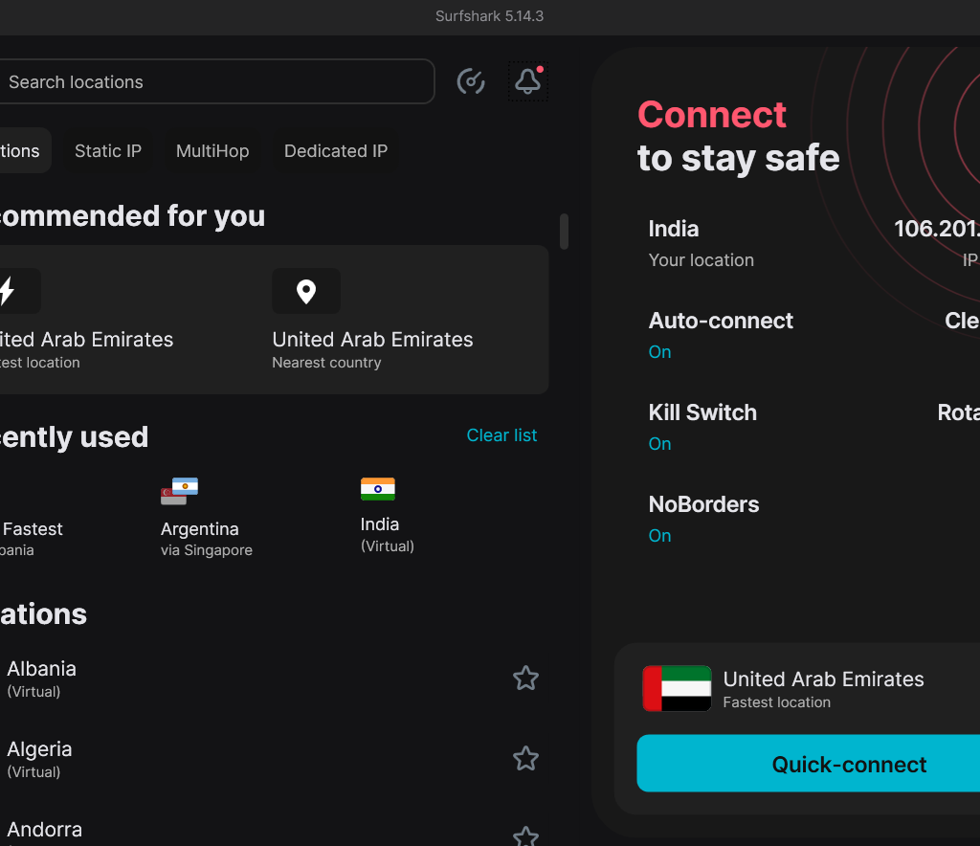The image size is (980, 846).
Task: Click the United Arab Emirates flag icon
Action: (x=677, y=688)
